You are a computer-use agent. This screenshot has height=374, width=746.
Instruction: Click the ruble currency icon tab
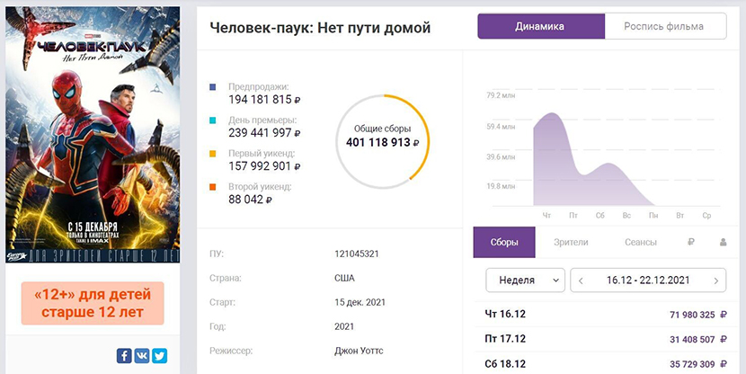[x=691, y=242]
